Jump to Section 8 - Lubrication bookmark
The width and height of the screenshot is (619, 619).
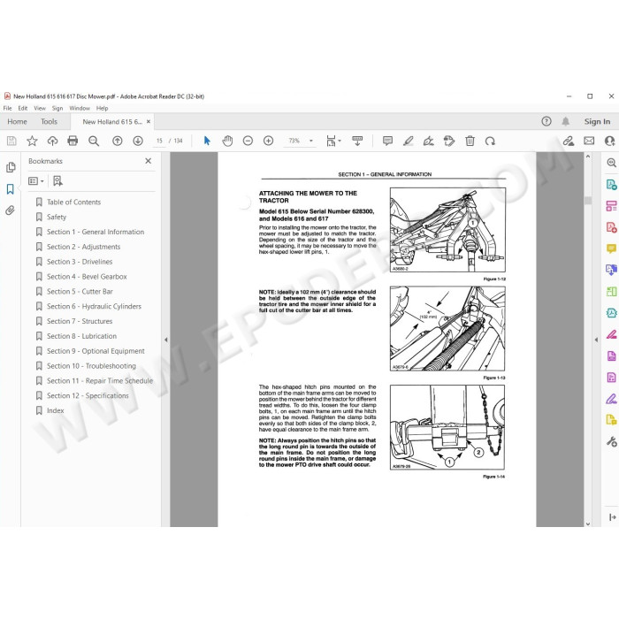(x=81, y=336)
